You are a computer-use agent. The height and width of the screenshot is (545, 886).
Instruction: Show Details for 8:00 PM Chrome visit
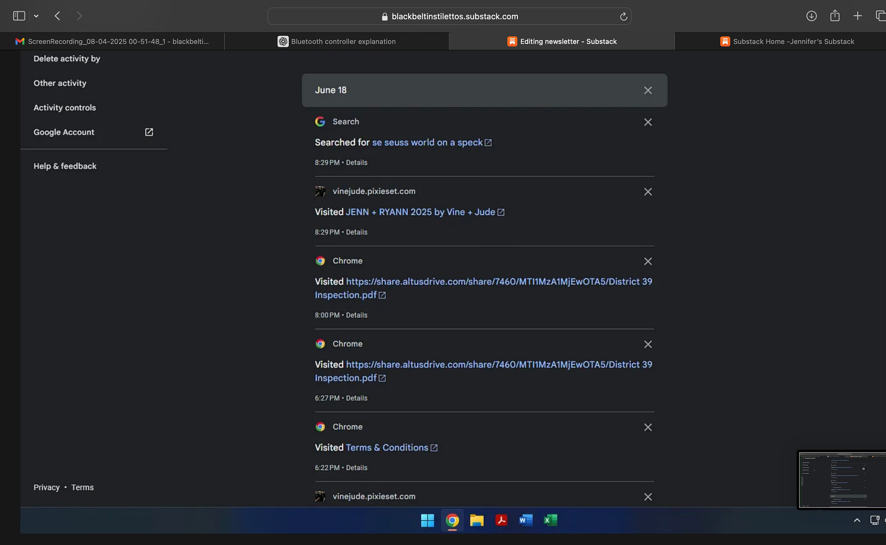[x=356, y=315]
